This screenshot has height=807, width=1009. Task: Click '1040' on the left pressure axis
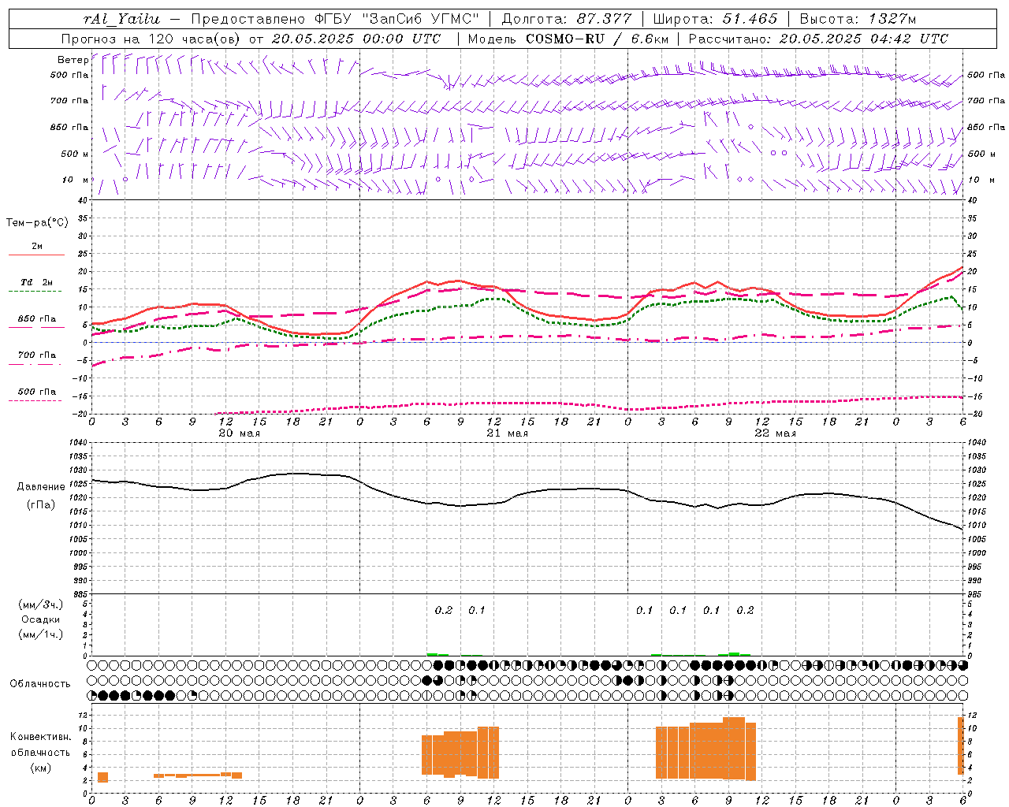coord(78,443)
